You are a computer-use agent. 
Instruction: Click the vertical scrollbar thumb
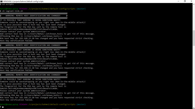tap(194, 38)
